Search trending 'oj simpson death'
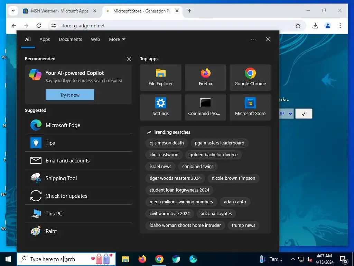354x266 pixels. 167,143
